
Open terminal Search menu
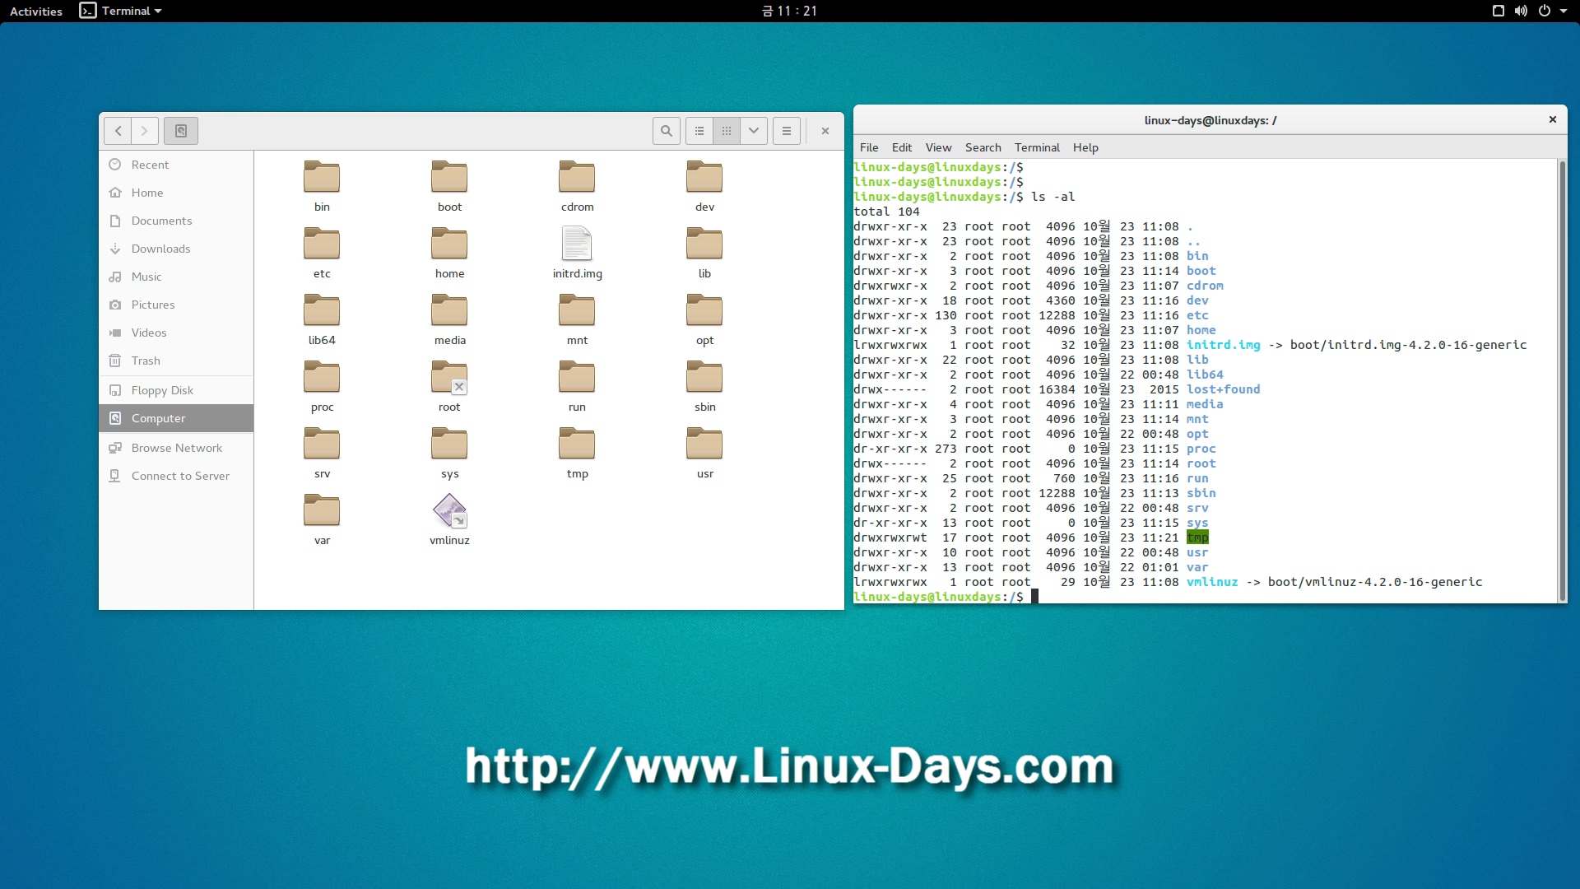pos(983,147)
